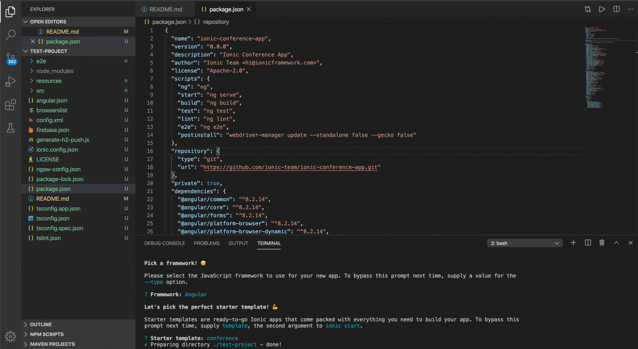Collapse the TEST-PROJECT folder section
Screen dimensions: 638x349
coord(78,51)
